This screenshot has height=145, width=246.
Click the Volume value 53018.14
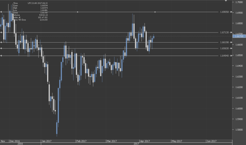[43, 15]
